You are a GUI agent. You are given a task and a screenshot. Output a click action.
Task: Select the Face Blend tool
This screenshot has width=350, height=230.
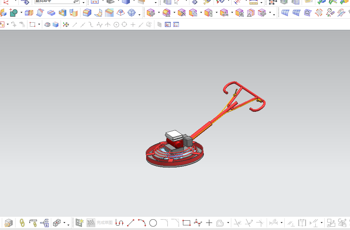[x=98, y=13]
